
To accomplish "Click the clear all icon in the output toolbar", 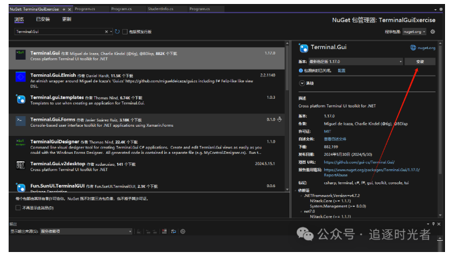I will point(164,231).
